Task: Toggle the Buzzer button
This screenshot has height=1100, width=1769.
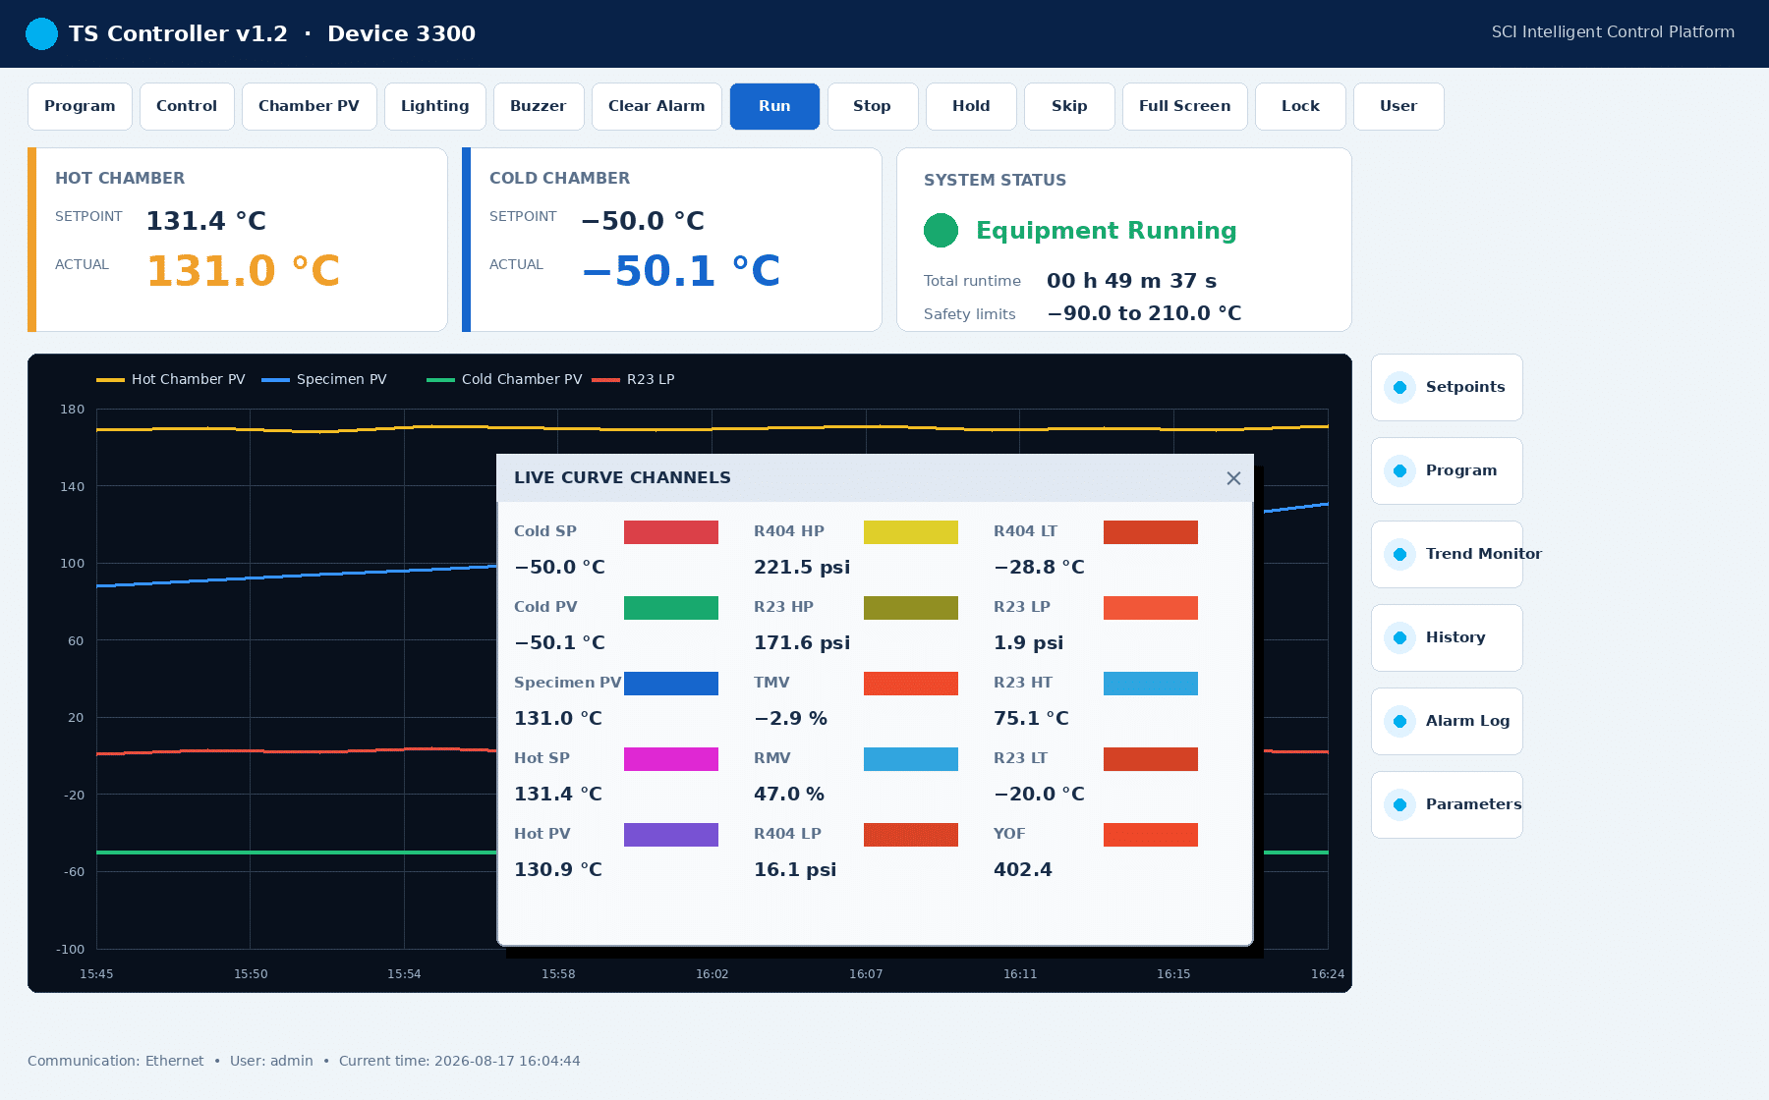Action: tap(538, 106)
